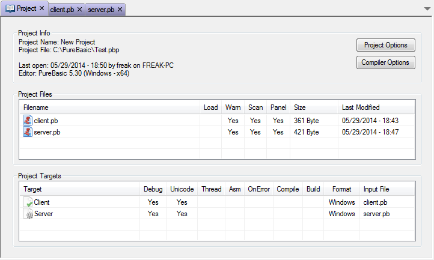The width and height of the screenshot is (434, 260).
Task: Select the Unicode Yes cell for Server
Action: tap(182, 214)
